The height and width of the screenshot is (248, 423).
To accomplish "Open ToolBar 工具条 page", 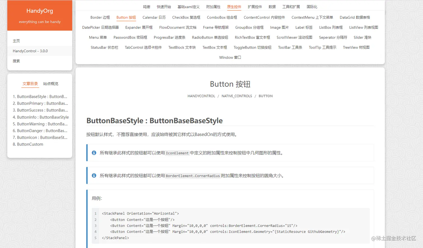I will tap(290, 48).
